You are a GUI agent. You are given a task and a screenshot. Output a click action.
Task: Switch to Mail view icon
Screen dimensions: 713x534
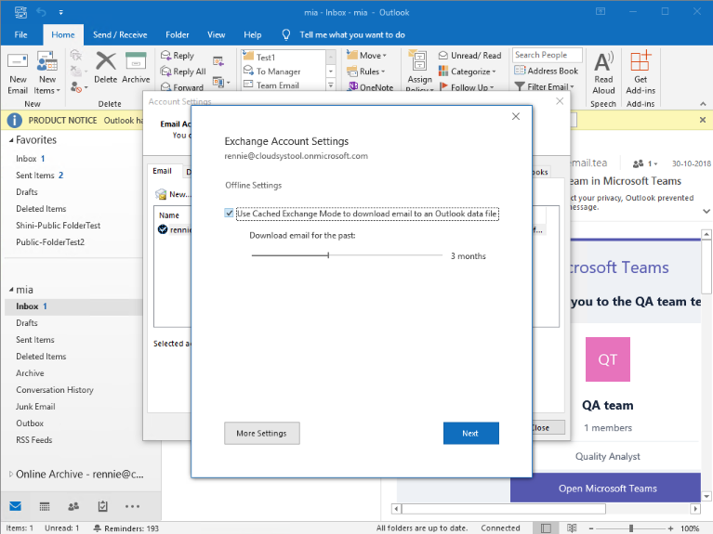pyautogui.click(x=15, y=506)
